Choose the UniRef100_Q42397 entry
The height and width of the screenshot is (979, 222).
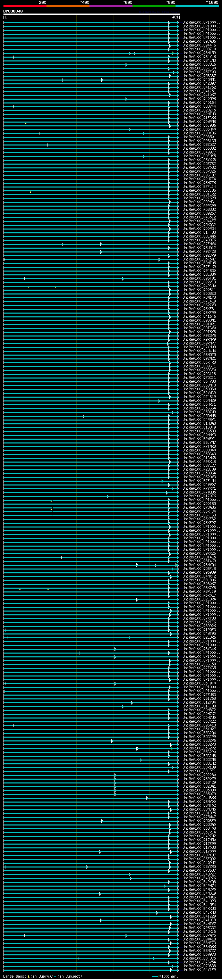pyautogui.click(x=199, y=84)
